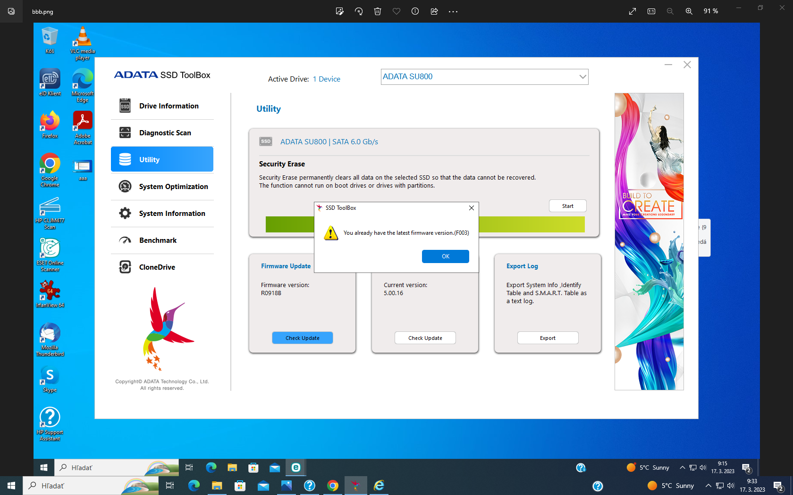Open the Drive Information panel
This screenshot has width=793, height=495.
pos(169,106)
